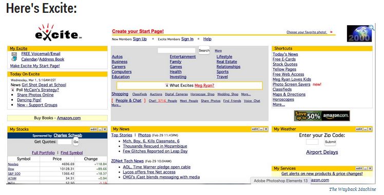
Task: Click Charles Schwab sponsor link
Action: [68, 135]
